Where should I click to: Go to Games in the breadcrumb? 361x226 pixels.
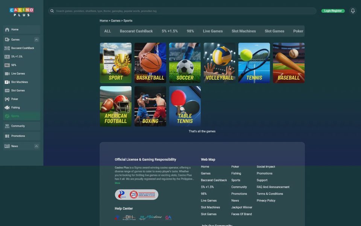click(115, 20)
